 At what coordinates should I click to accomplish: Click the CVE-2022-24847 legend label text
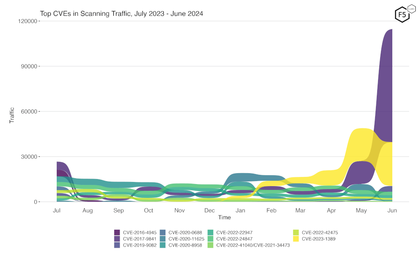234,239
